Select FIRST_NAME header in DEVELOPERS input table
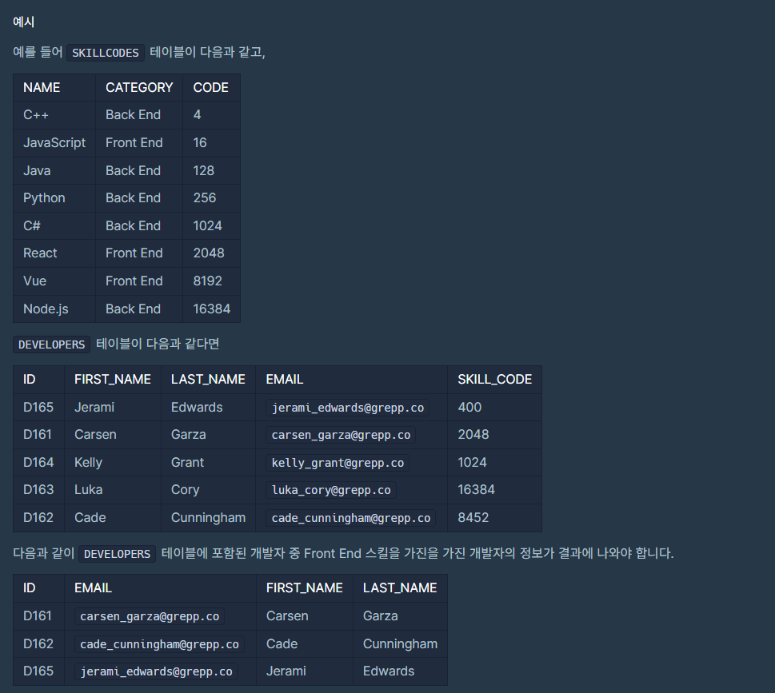Viewport: 775px width, 693px height. pyautogui.click(x=113, y=380)
